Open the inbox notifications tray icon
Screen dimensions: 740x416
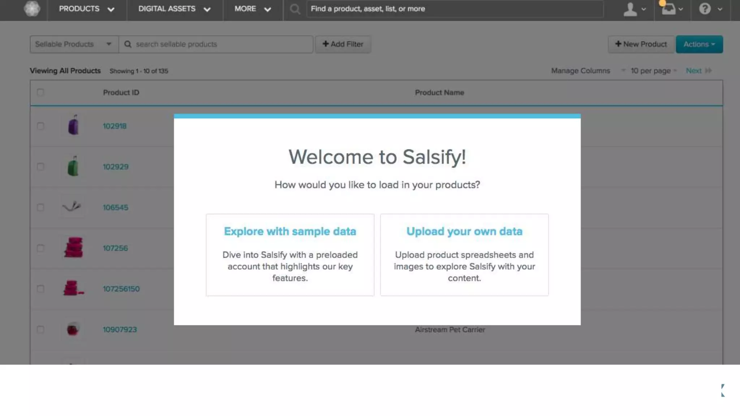tap(668, 9)
